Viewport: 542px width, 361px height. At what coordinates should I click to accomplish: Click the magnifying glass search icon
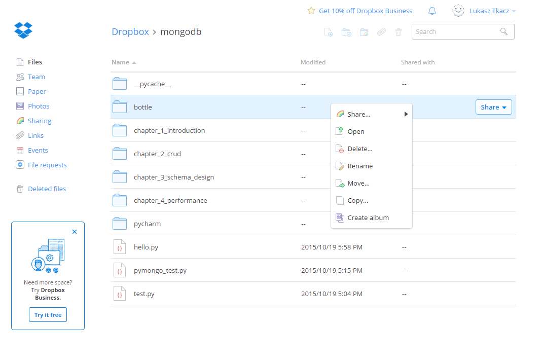(x=504, y=31)
